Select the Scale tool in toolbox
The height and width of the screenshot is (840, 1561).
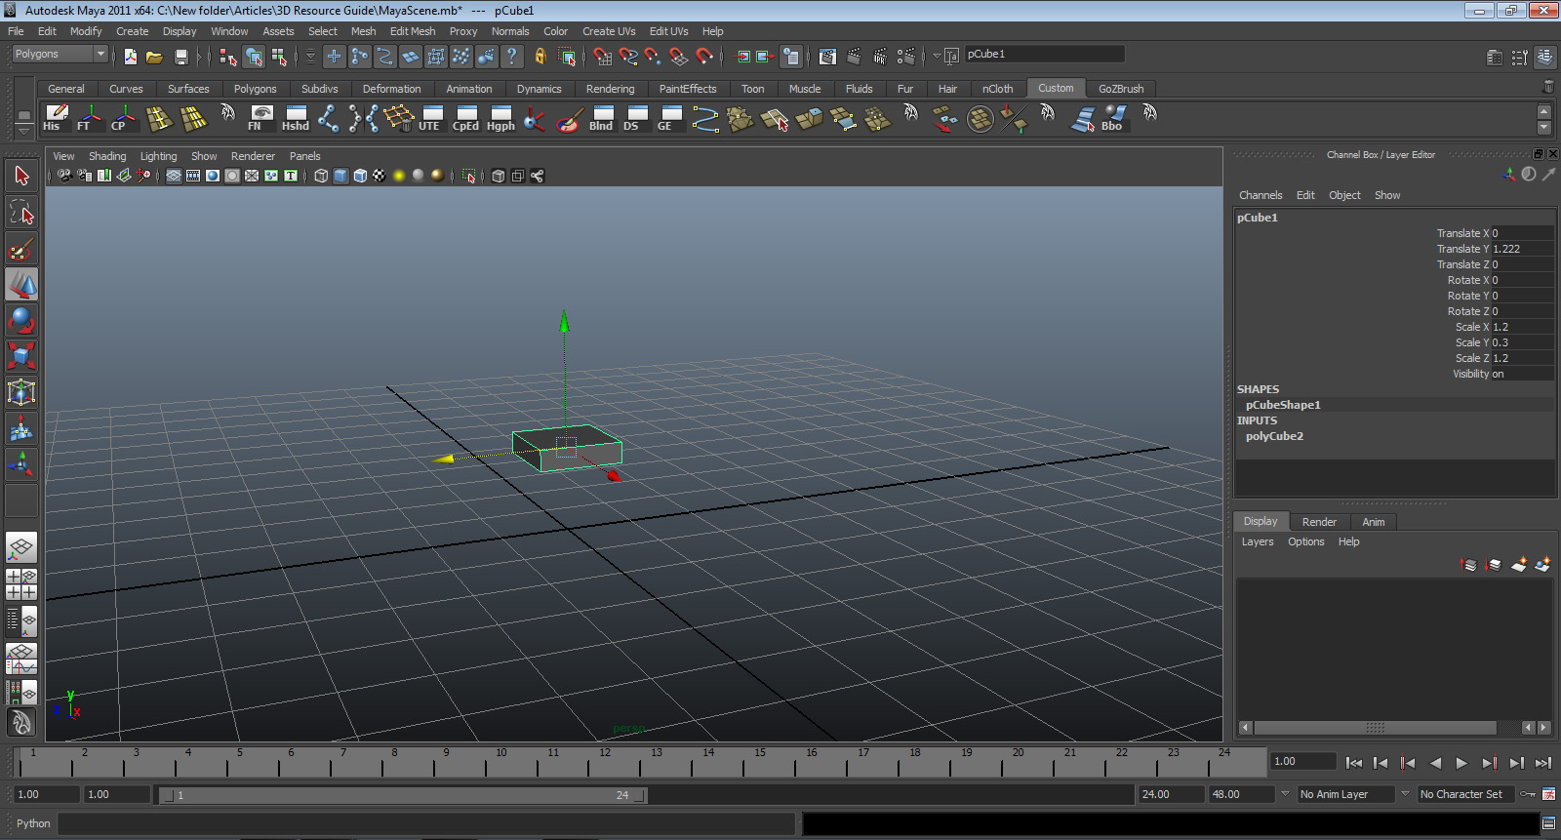(21, 355)
